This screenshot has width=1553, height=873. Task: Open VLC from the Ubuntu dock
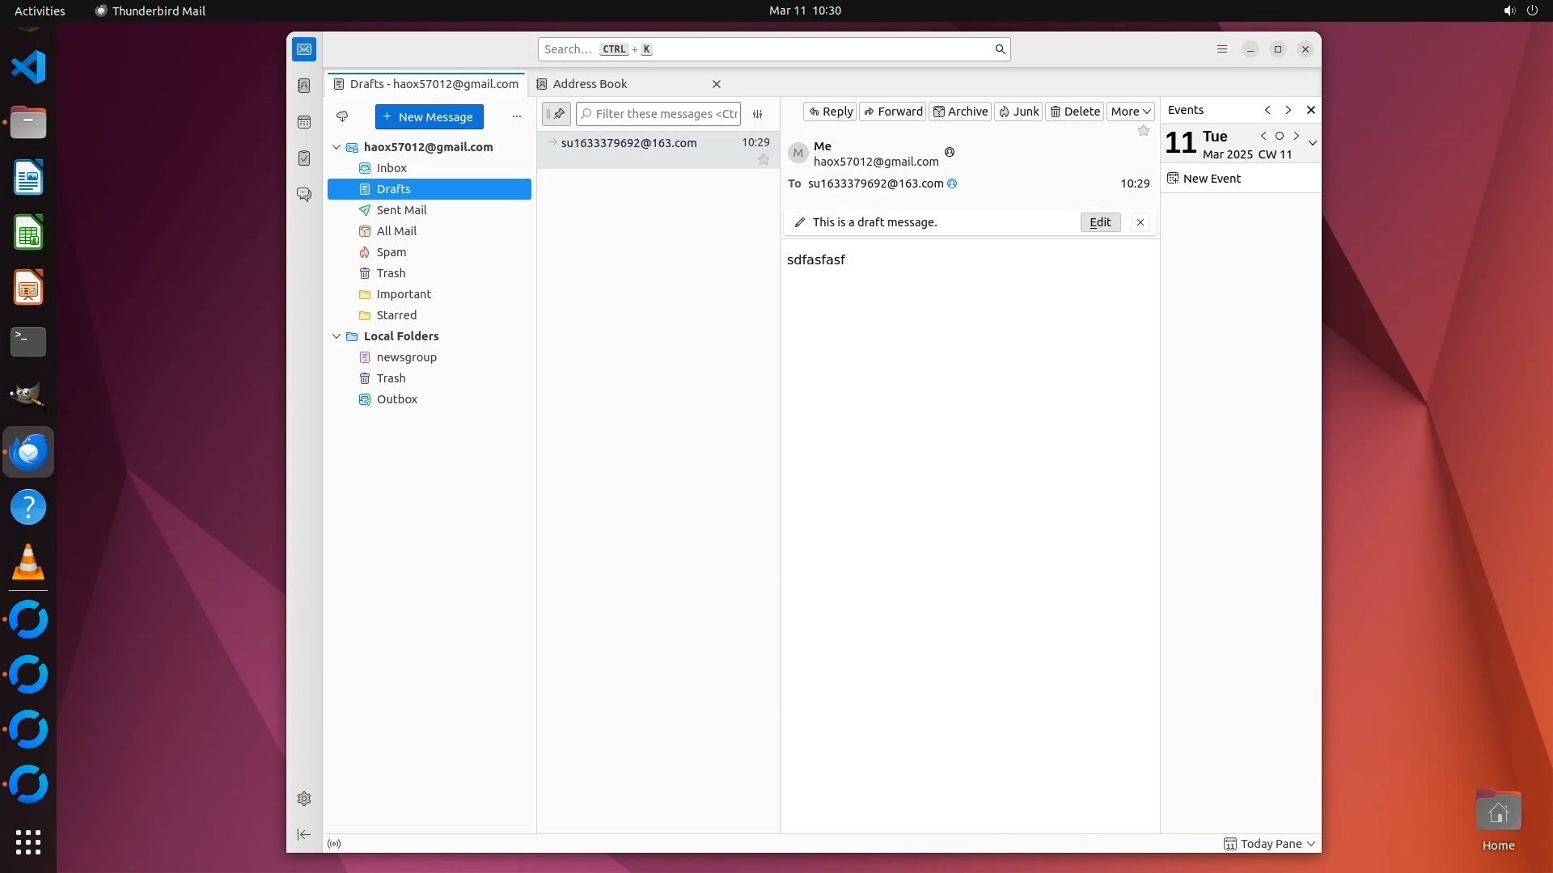[x=28, y=562]
